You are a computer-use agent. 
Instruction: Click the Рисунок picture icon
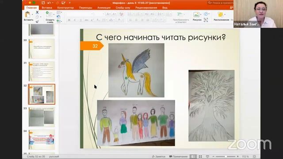coord(196,15)
